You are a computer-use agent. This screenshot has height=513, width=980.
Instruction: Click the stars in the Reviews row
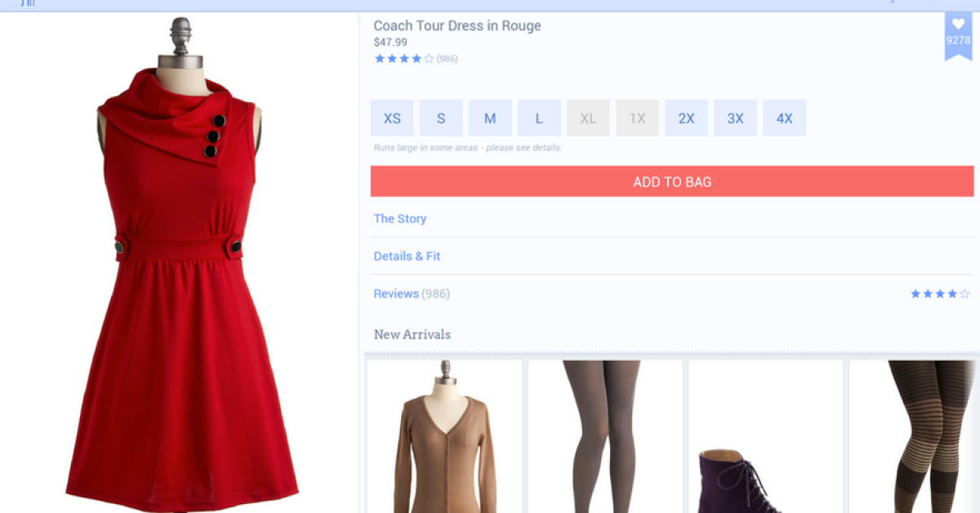point(940,294)
